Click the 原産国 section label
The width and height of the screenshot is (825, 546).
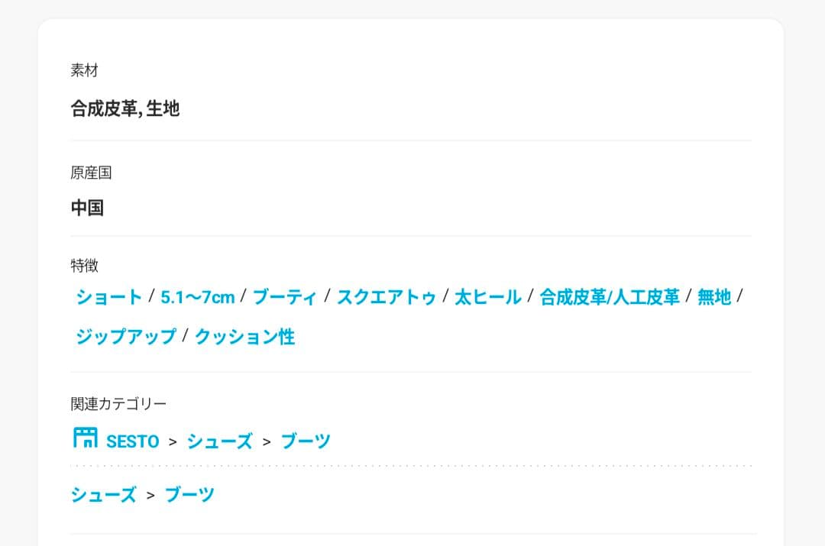coord(91,173)
